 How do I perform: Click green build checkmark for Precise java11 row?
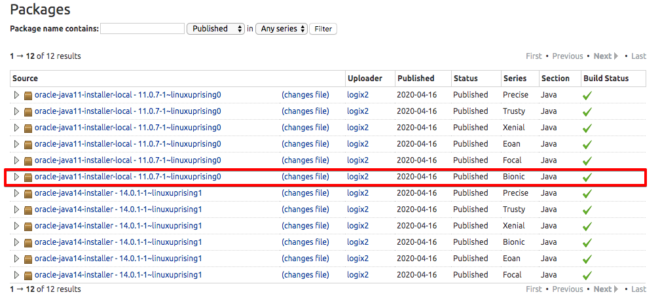coord(587,96)
